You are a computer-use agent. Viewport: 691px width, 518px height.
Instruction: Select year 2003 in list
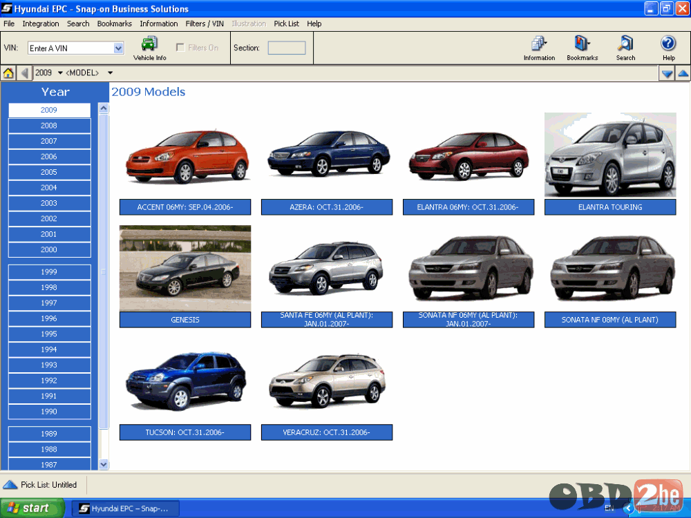[49, 203]
